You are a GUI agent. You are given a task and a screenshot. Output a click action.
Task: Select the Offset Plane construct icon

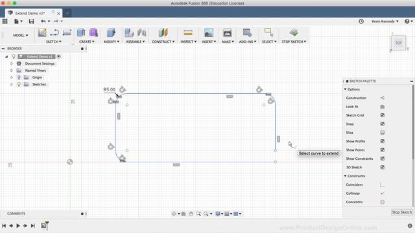point(163,33)
